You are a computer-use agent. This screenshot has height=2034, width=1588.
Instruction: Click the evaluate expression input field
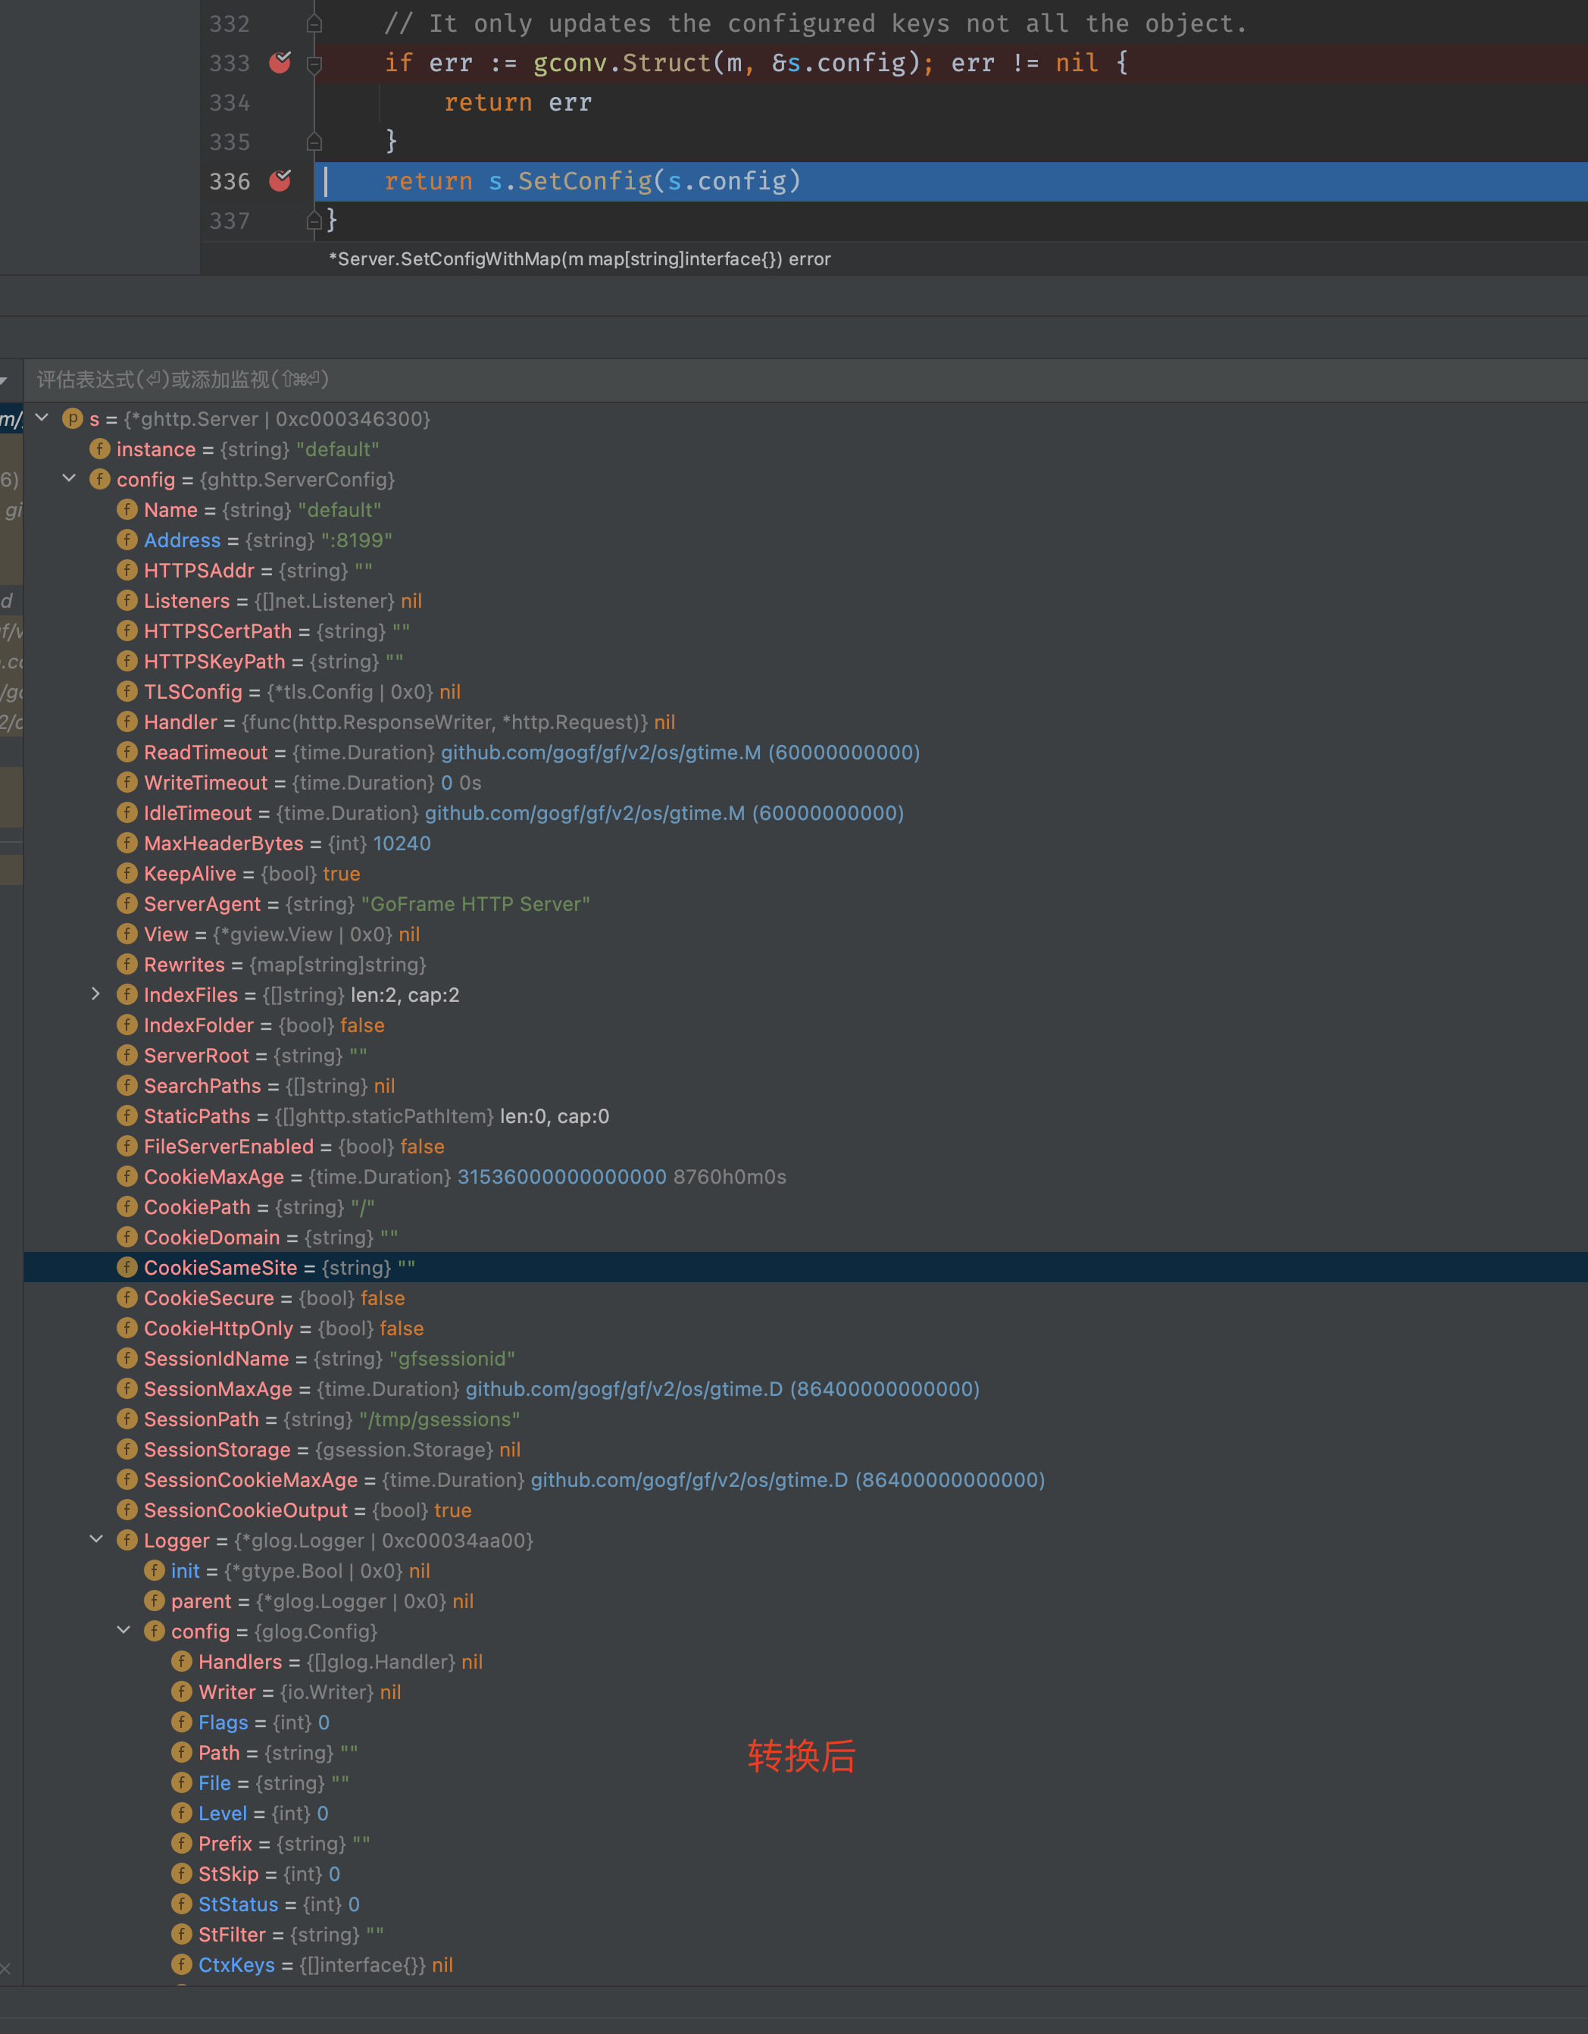tap(465, 380)
